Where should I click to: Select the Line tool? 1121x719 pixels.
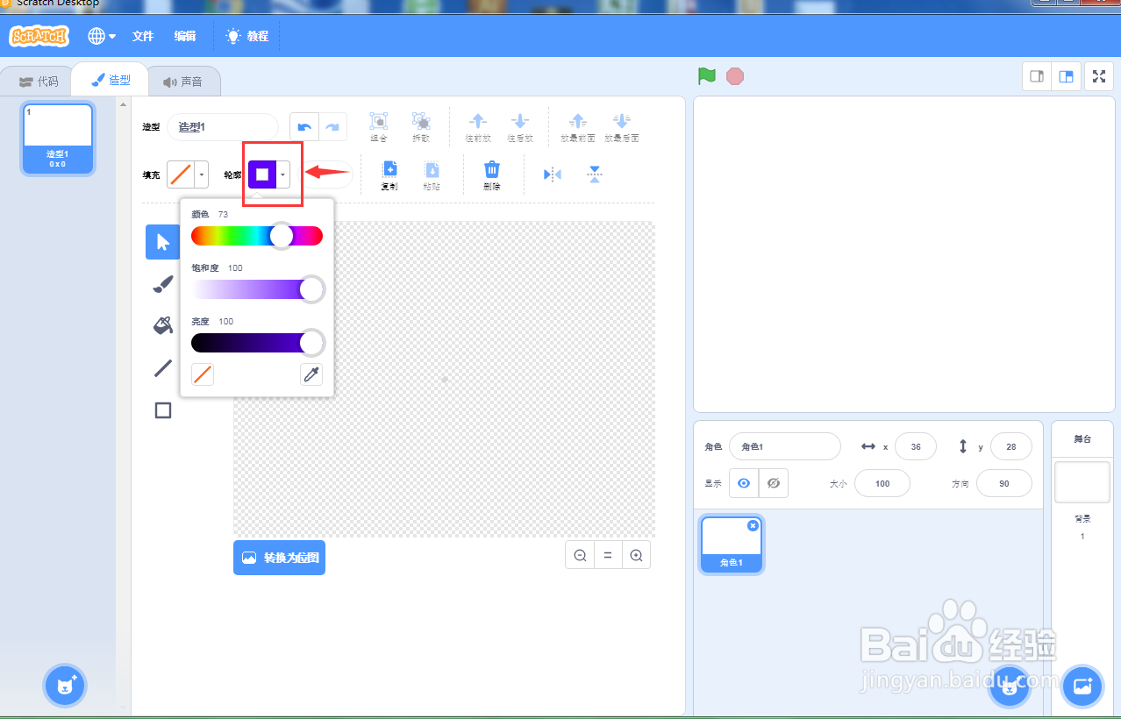coord(162,367)
